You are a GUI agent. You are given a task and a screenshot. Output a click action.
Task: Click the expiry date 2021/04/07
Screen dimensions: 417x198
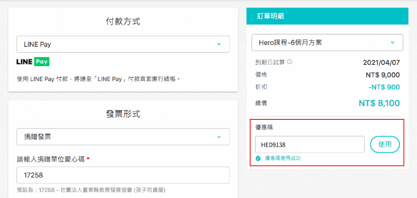pos(381,62)
